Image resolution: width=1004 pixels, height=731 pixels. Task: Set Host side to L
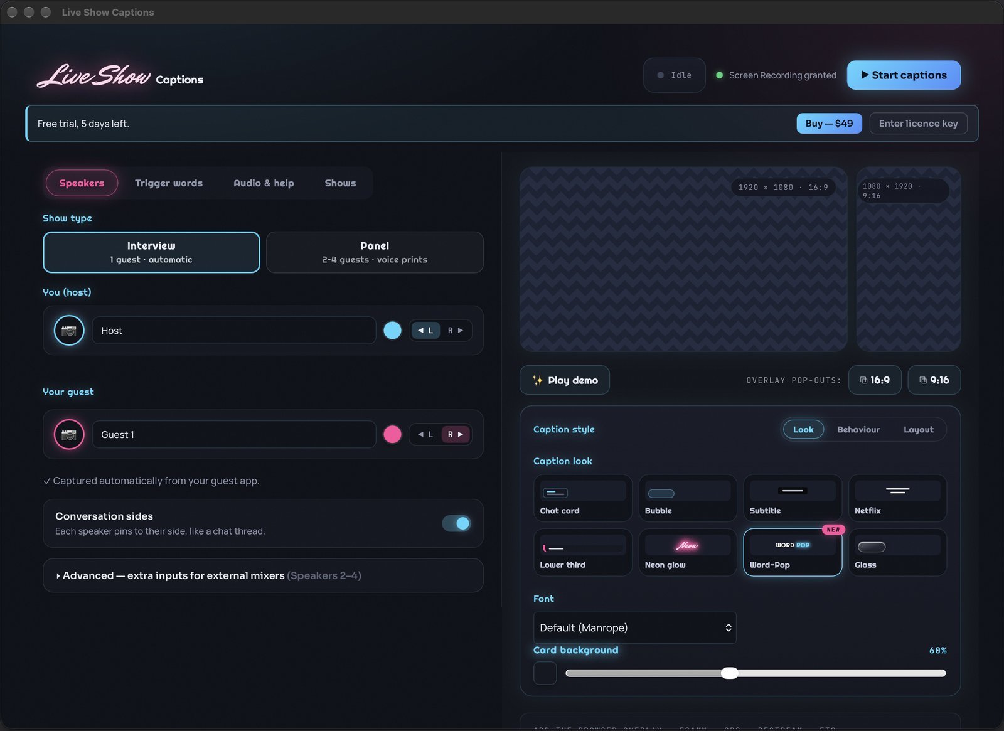coord(425,330)
